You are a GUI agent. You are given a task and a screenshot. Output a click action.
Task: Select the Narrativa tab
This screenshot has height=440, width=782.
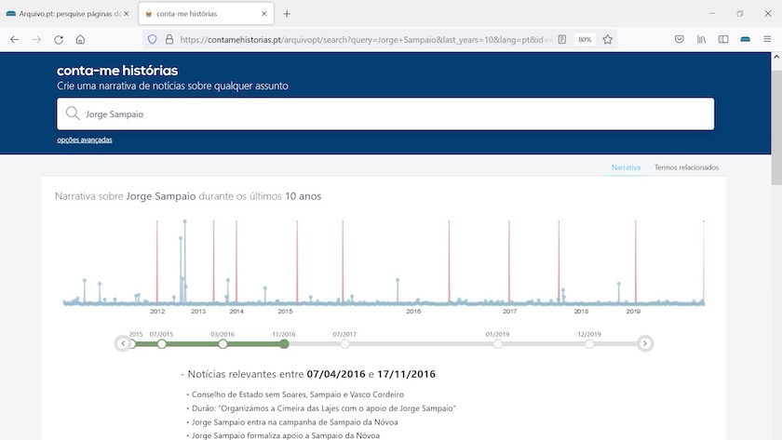pyautogui.click(x=626, y=167)
